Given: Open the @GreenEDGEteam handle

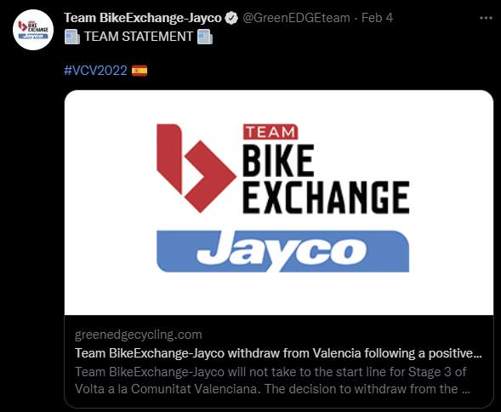Looking at the screenshot, I should pyautogui.click(x=296, y=18).
